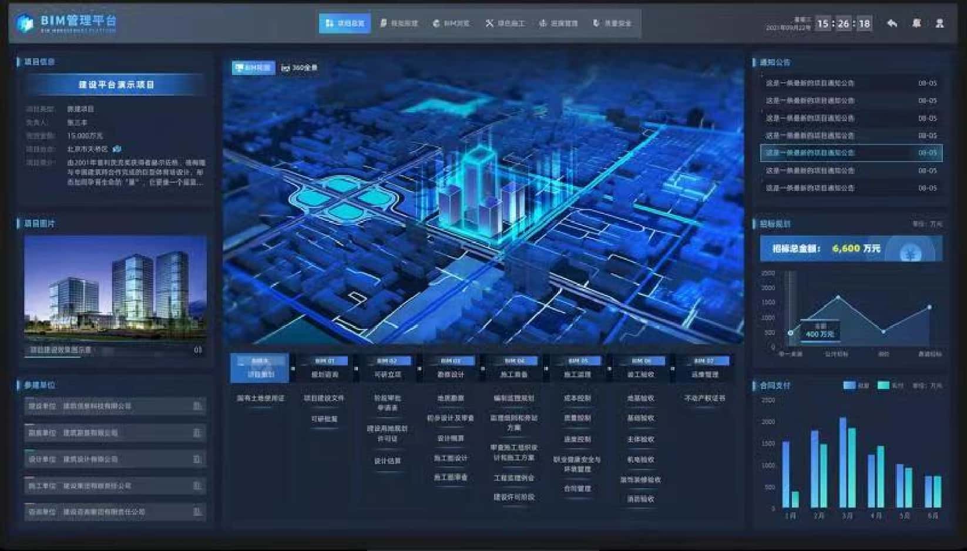Open the 成本控制 item
This screenshot has width=967, height=551.
(x=577, y=398)
